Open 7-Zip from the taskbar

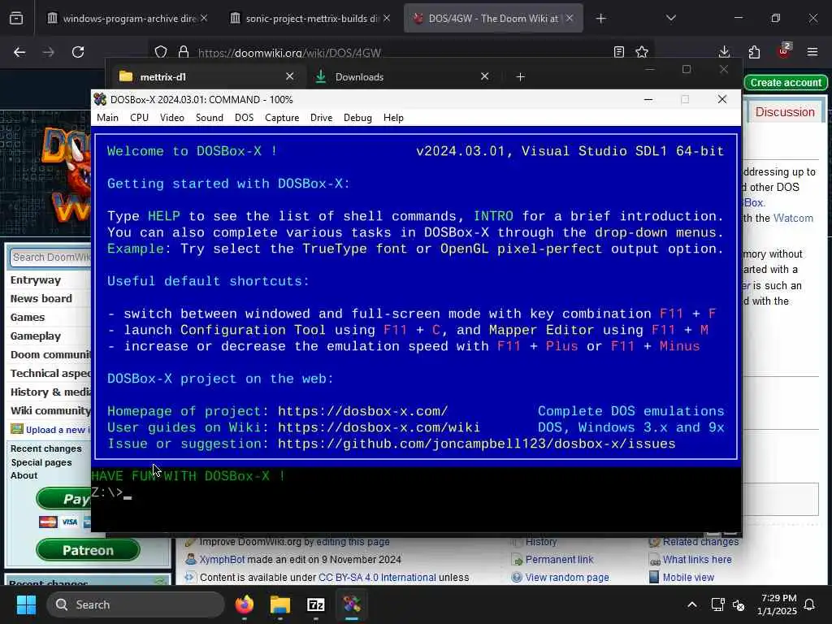tap(316, 604)
